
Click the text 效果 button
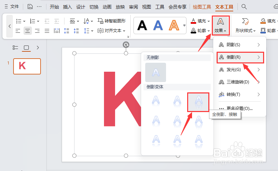(x=220, y=26)
